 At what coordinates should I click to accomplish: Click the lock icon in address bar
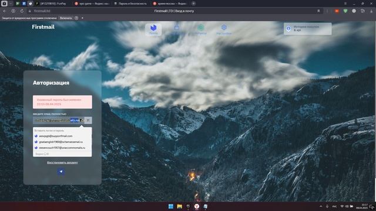coord(30,11)
